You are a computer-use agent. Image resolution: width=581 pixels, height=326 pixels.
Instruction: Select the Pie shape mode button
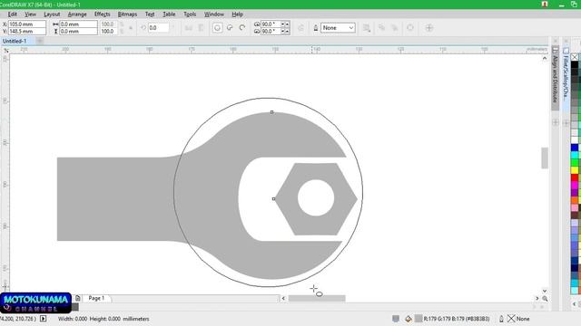click(230, 28)
